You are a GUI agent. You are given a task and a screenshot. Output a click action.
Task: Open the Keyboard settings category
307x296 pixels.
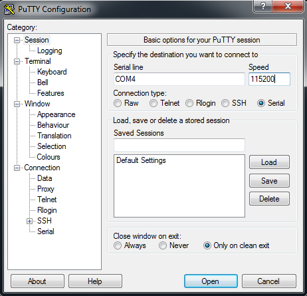tap(52, 72)
